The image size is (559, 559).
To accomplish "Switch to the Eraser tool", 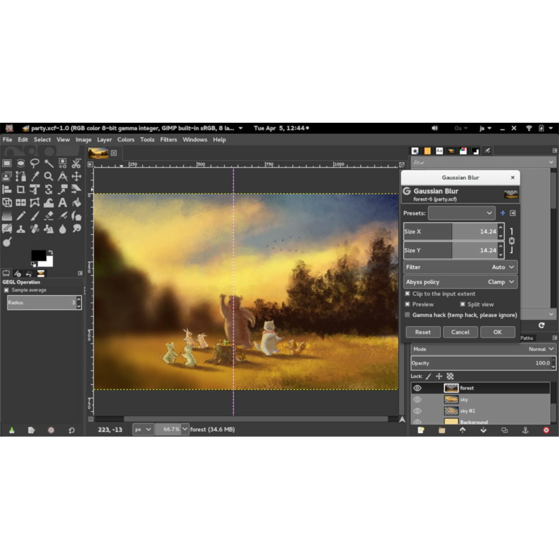I will coord(49,216).
